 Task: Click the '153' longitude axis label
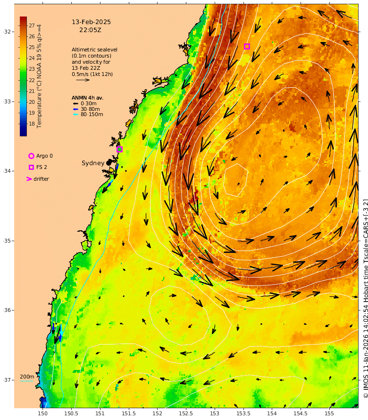[215, 413]
